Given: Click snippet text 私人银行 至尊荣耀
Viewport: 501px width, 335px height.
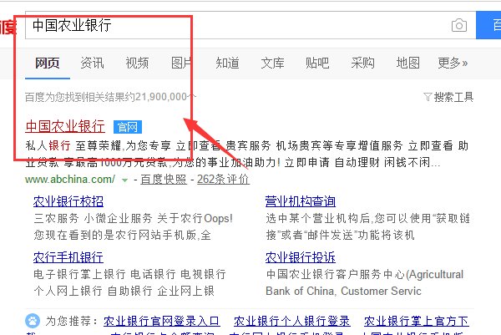Looking at the screenshot, I should click(x=73, y=145).
